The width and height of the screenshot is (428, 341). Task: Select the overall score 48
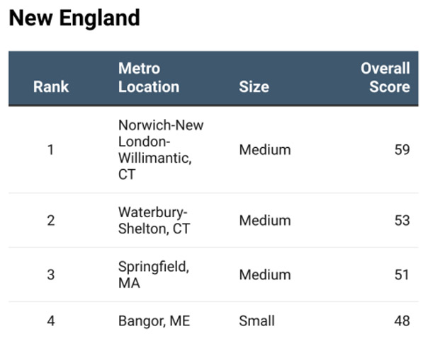pos(402,320)
